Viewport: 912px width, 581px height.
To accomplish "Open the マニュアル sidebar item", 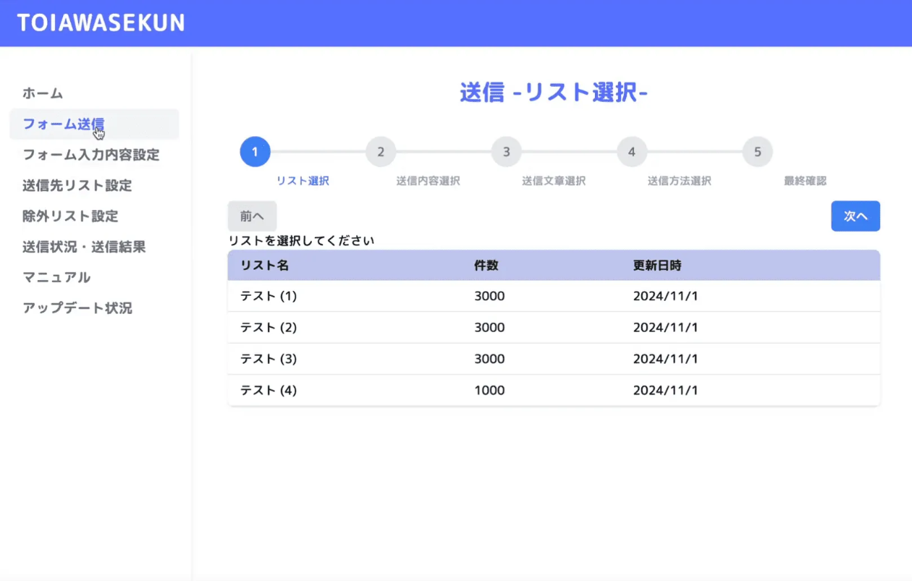I will (x=56, y=277).
